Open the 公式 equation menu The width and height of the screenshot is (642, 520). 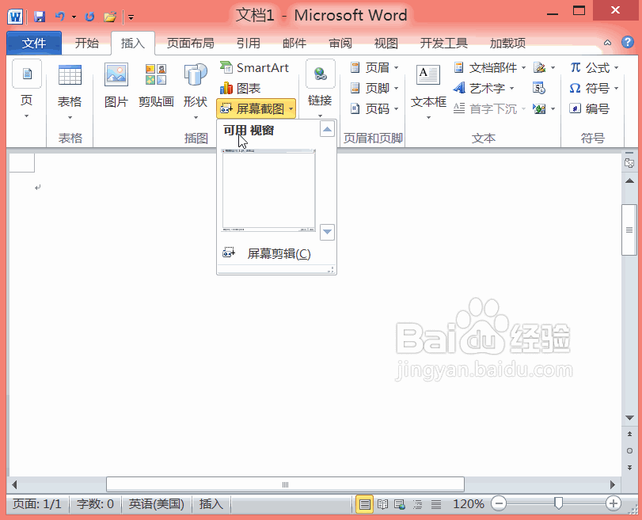tap(594, 67)
